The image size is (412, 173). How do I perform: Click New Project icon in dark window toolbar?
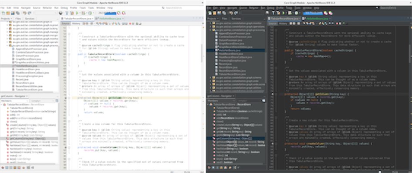coord(214,13)
